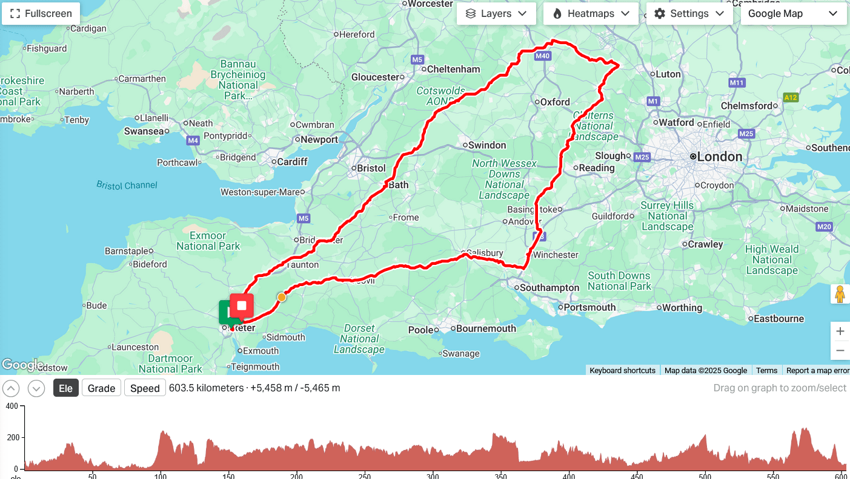Switch the graph to Speed view
The image size is (850, 479).
pyautogui.click(x=145, y=388)
